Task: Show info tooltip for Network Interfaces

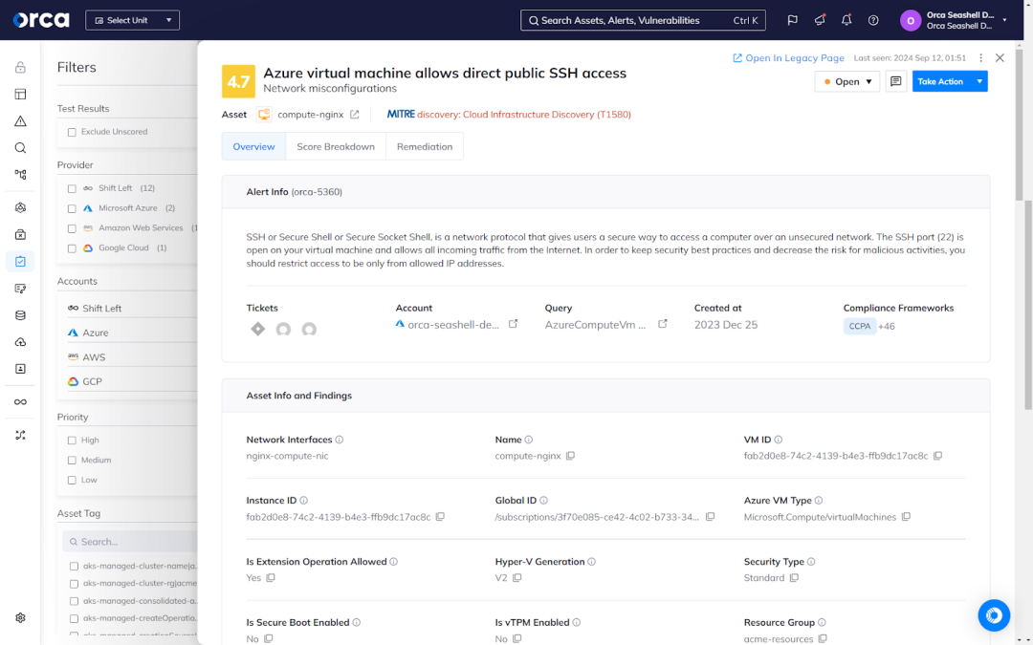Action: 340,440
